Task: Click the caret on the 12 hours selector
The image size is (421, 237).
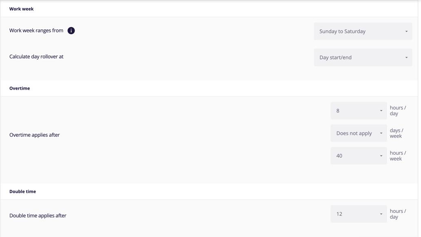Action: tap(381, 214)
